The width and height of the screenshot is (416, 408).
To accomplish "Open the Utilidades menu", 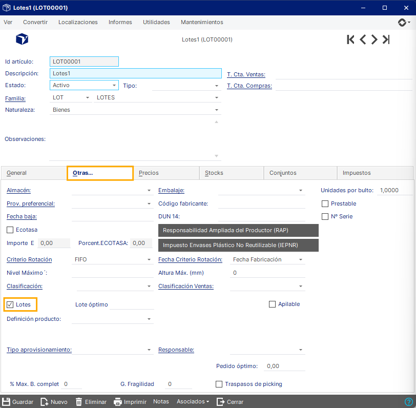I will tap(156, 22).
